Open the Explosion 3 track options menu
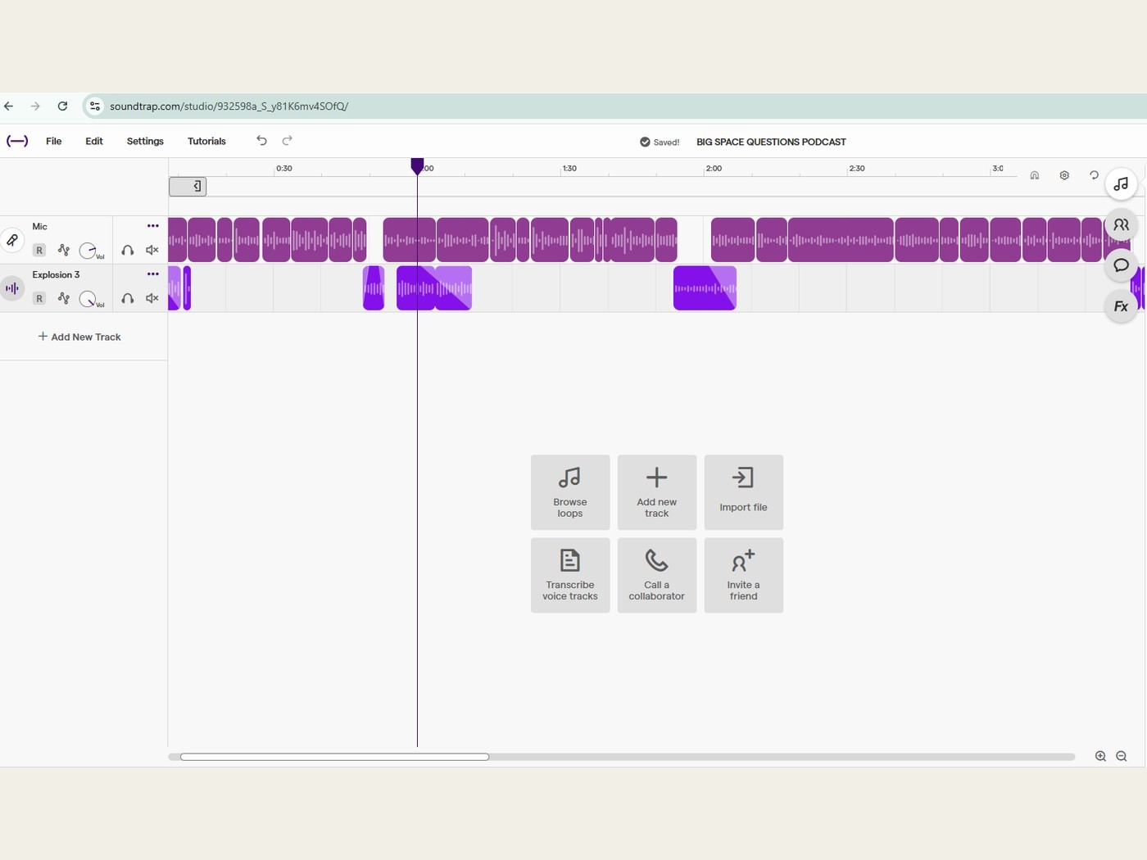The height and width of the screenshot is (860, 1147). (x=152, y=274)
